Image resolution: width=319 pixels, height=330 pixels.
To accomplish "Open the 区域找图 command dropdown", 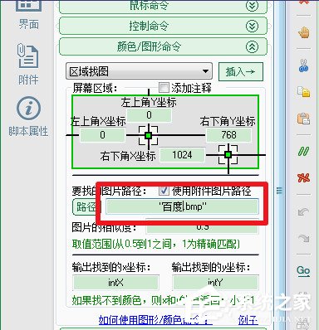I will coord(139,71).
